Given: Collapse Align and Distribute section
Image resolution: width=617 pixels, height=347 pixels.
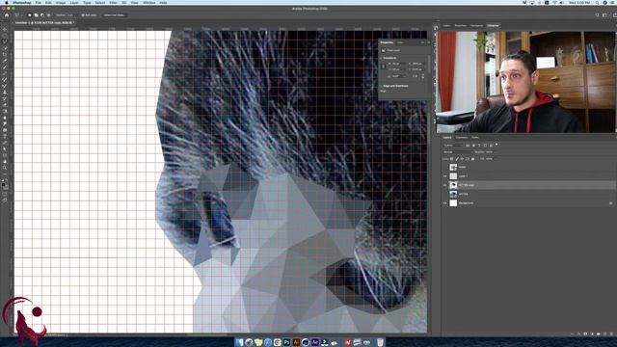Looking at the screenshot, I should tap(382, 86).
